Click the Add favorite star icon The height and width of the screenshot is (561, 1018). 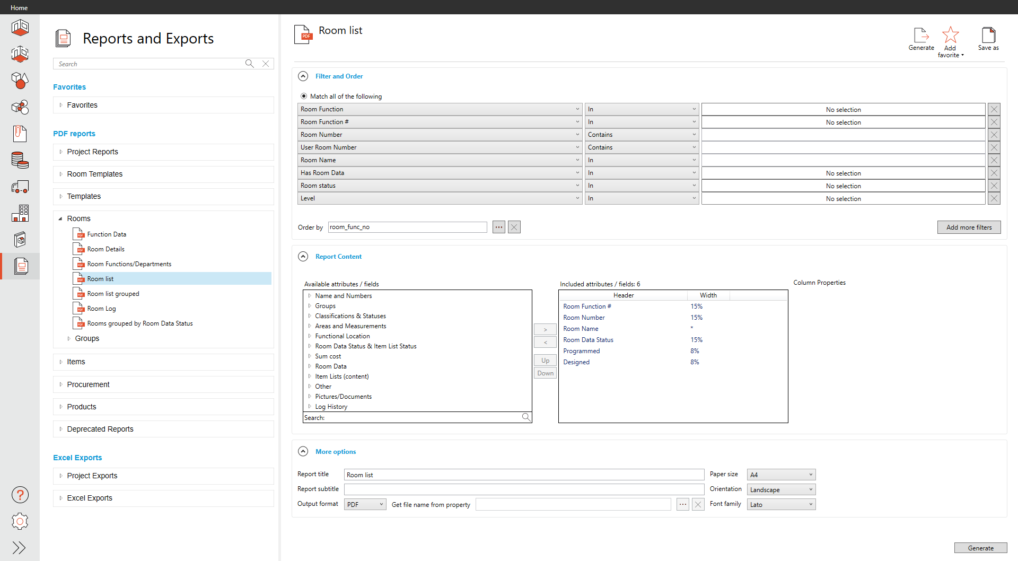click(950, 36)
